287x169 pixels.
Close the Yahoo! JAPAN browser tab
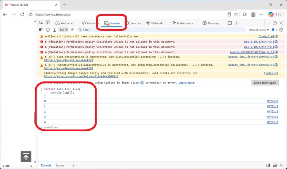point(56,5)
